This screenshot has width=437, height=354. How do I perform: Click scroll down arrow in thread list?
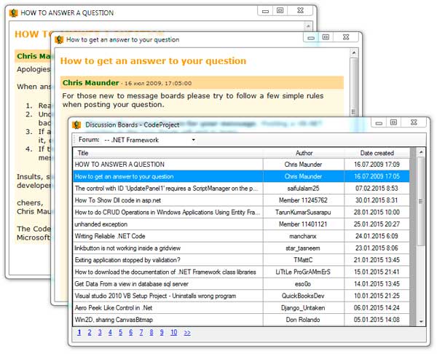pyautogui.click(x=421, y=322)
